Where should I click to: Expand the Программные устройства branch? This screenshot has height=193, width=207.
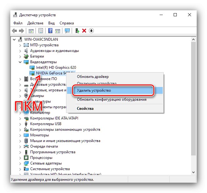[20, 152]
